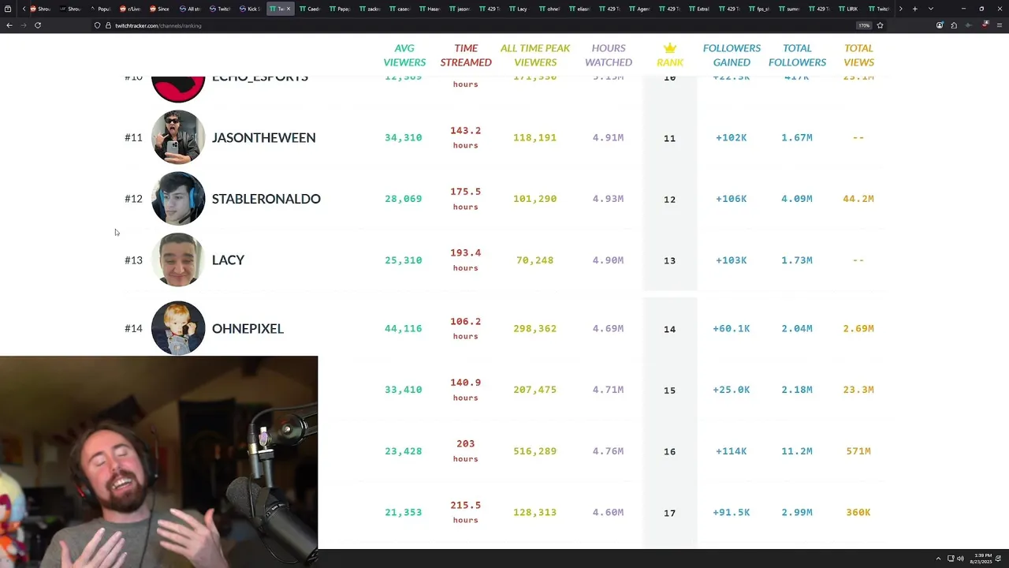
Task: Switch to the 'Extral' tab
Action: [698, 9]
